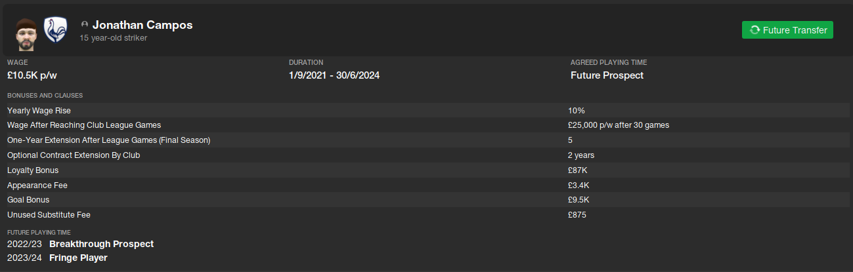853x272 pixels.
Task: Click the small person icon beside the name
Action: point(84,25)
